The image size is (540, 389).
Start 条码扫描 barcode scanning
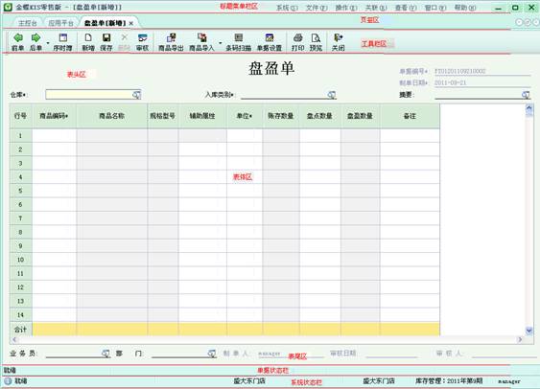click(x=238, y=42)
